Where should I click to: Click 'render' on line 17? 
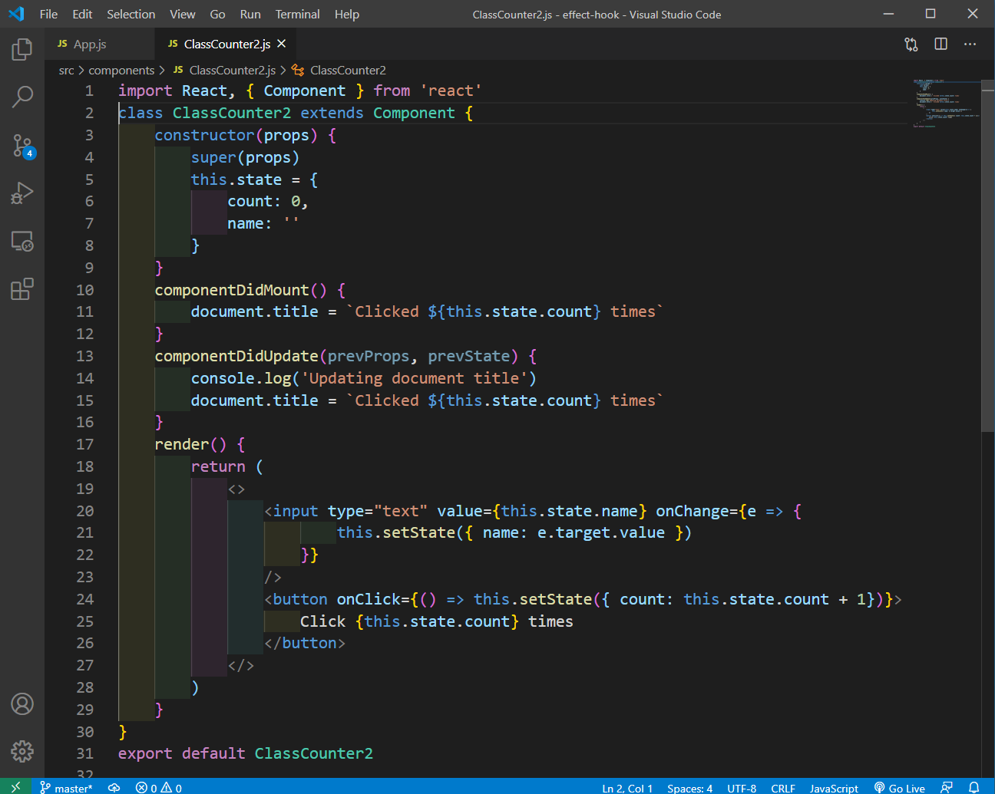click(x=182, y=444)
